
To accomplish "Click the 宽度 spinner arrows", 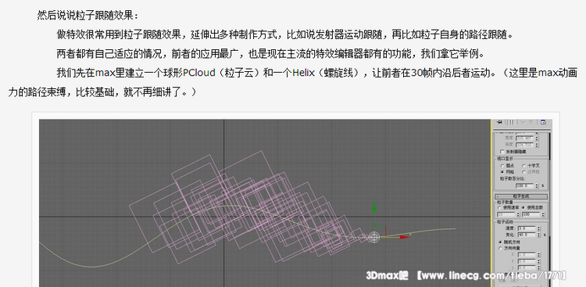I will [x=537, y=138].
